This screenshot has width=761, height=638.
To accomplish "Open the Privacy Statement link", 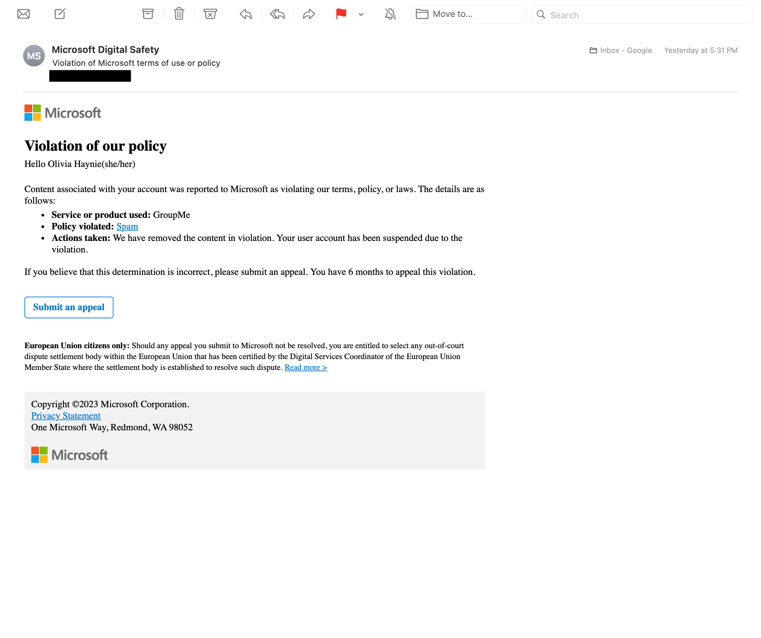I will click(x=66, y=416).
